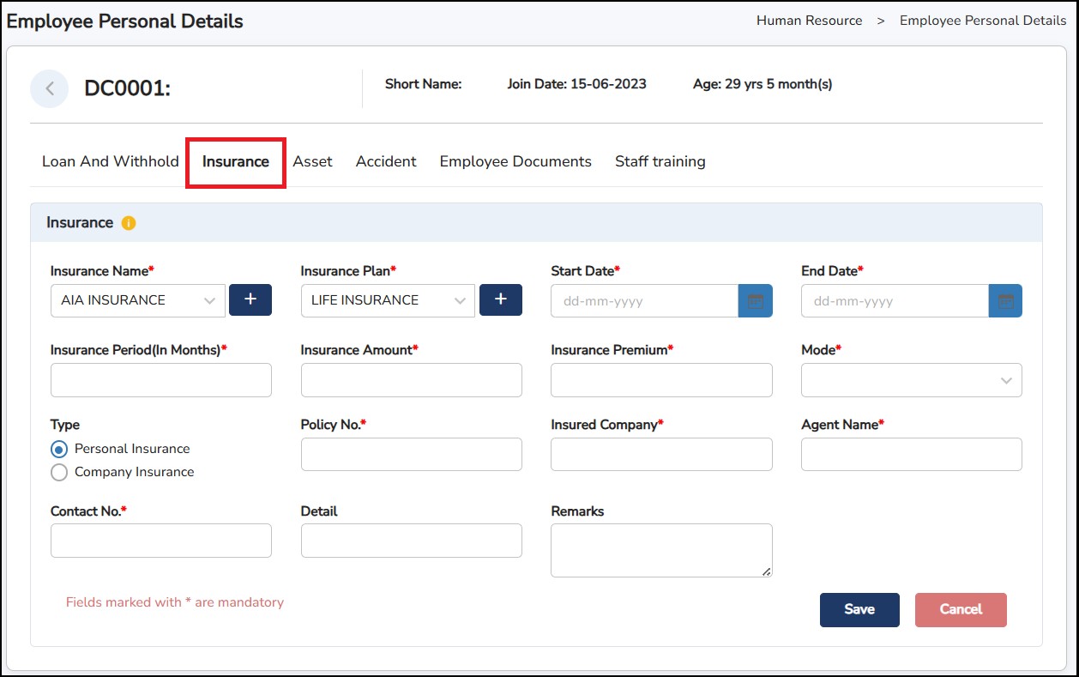Open the Employee Documents tab
The height and width of the screenshot is (677, 1079).
[x=515, y=161]
